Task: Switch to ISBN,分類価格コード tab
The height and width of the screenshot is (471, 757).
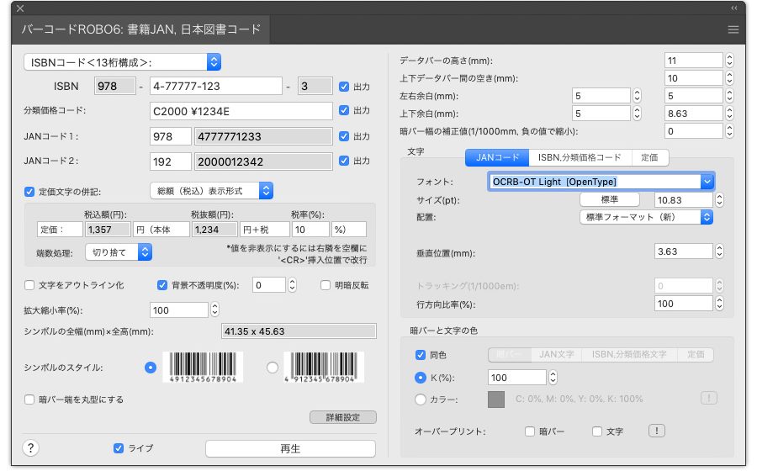Action: pos(580,157)
